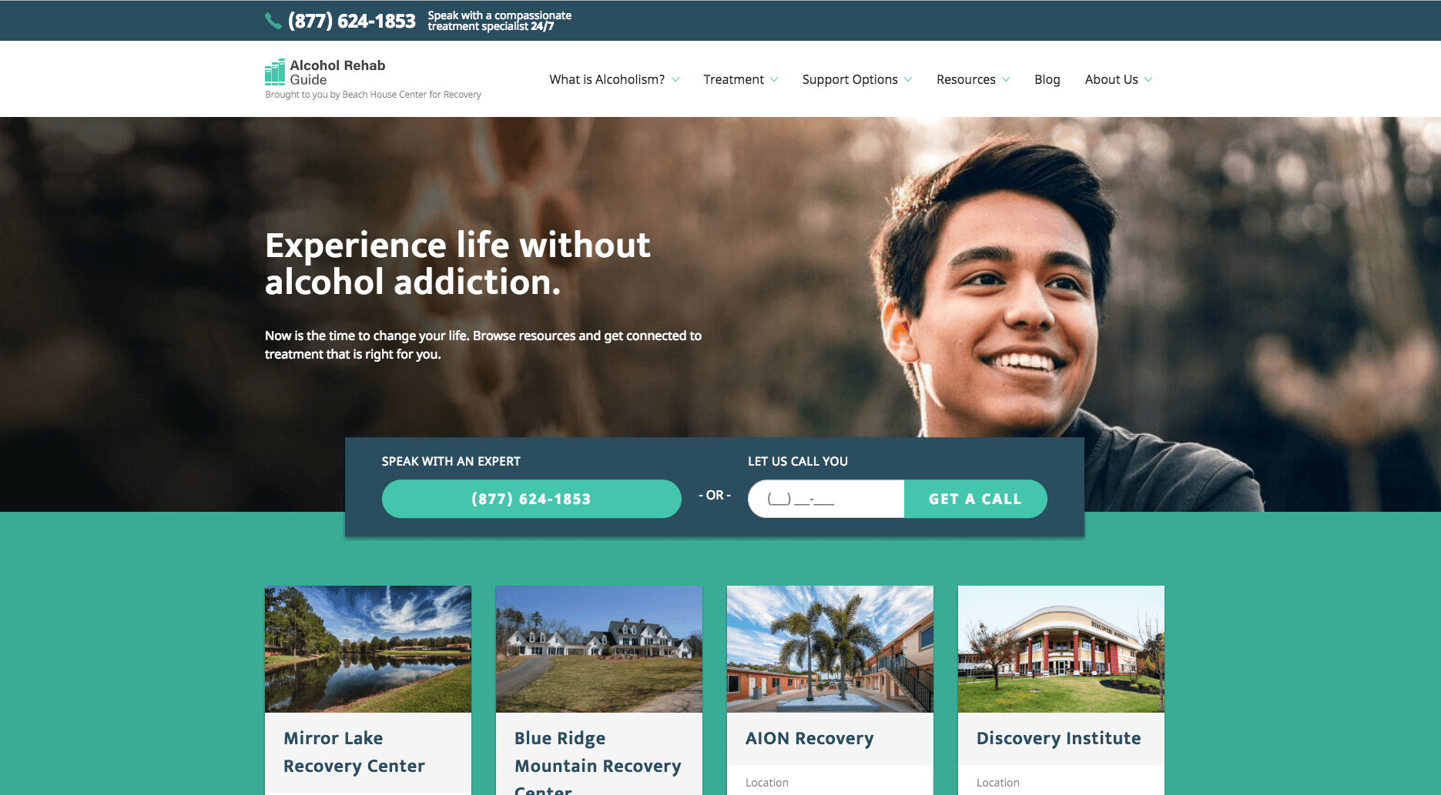Click the Mirror Lake Recovery Center title
Screen dimensions: 1441x795
coord(354,752)
